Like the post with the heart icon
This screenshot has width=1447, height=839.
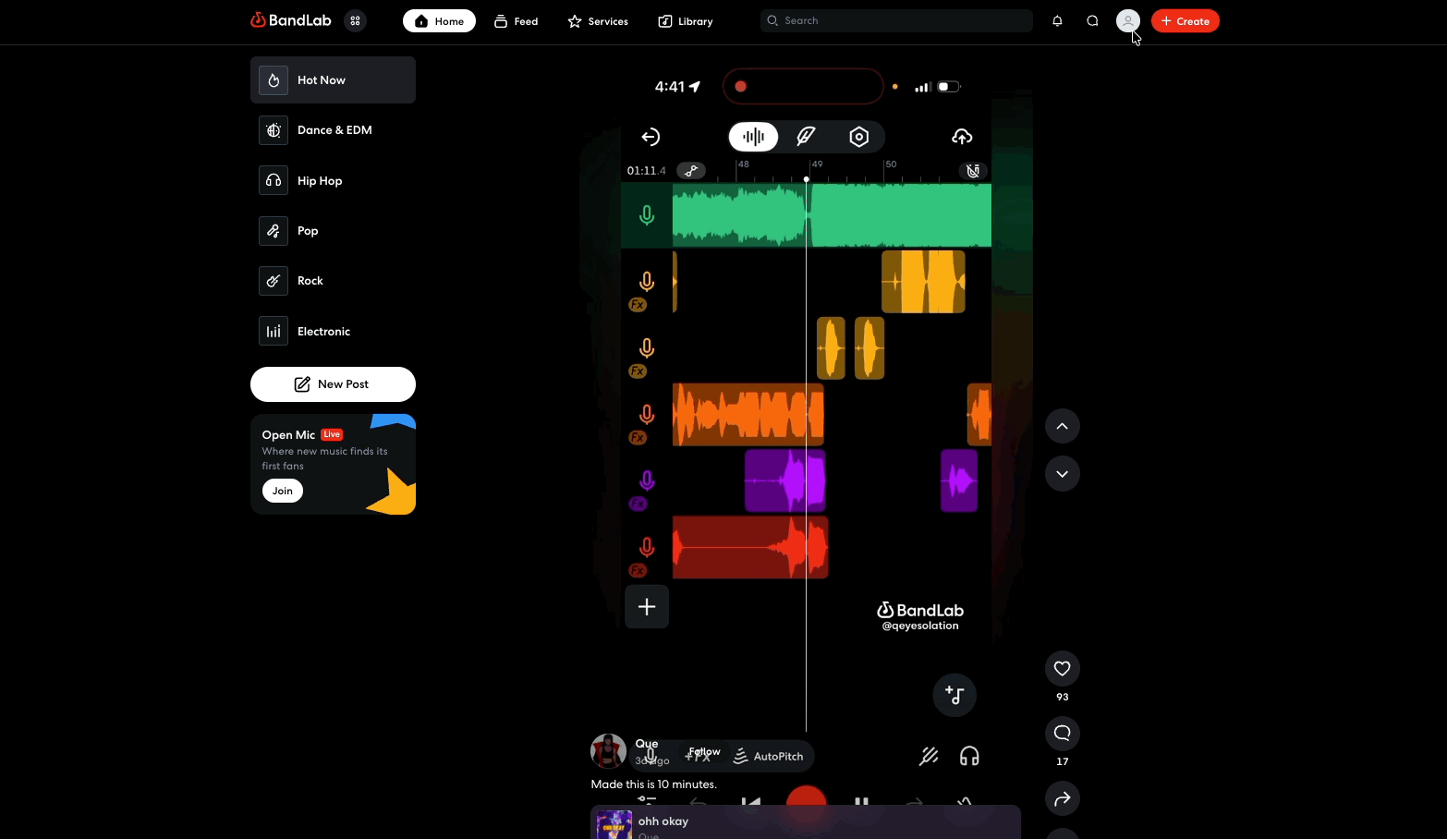[1063, 669]
